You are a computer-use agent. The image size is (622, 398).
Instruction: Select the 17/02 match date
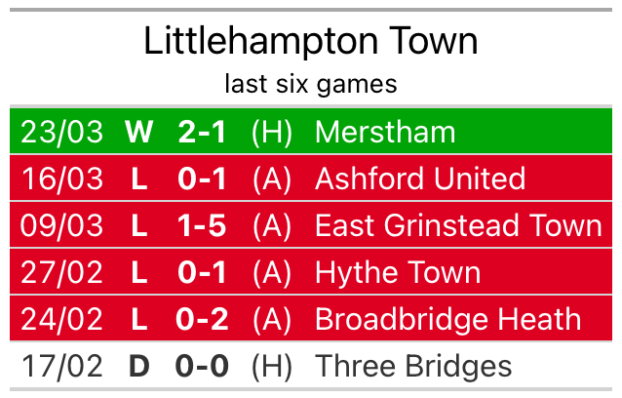point(61,366)
